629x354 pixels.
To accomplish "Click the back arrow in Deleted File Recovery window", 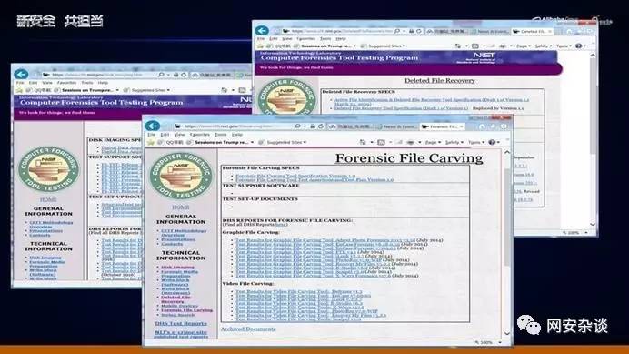I will (x=262, y=31).
